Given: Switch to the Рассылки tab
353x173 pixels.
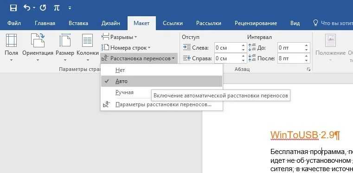Looking at the screenshot, I should click(x=209, y=23).
